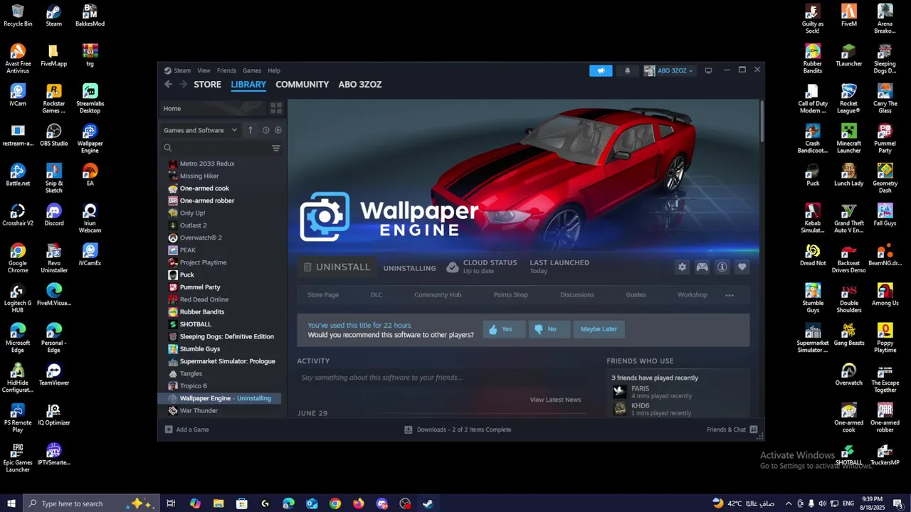This screenshot has height=512, width=911.
Task: Open the Games menu
Action: click(252, 70)
